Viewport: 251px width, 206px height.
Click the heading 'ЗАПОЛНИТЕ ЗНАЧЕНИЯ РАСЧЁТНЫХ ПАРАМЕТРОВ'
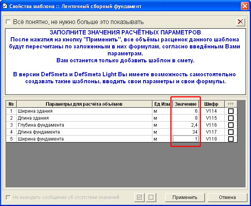(125, 33)
